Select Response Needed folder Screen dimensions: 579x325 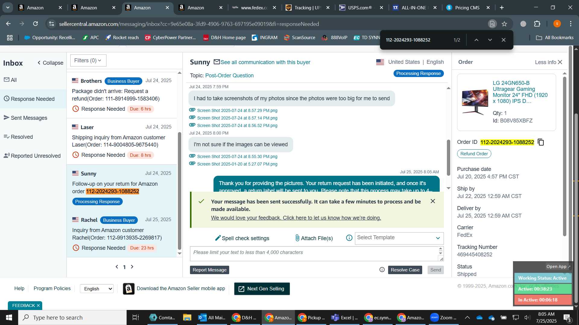(x=33, y=99)
